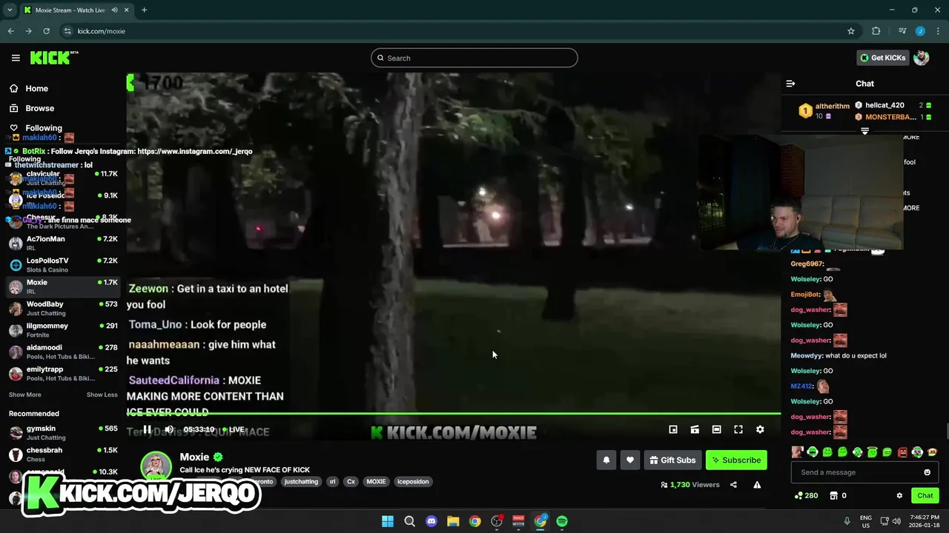Bookmark this page with star

click(x=851, y=31)
